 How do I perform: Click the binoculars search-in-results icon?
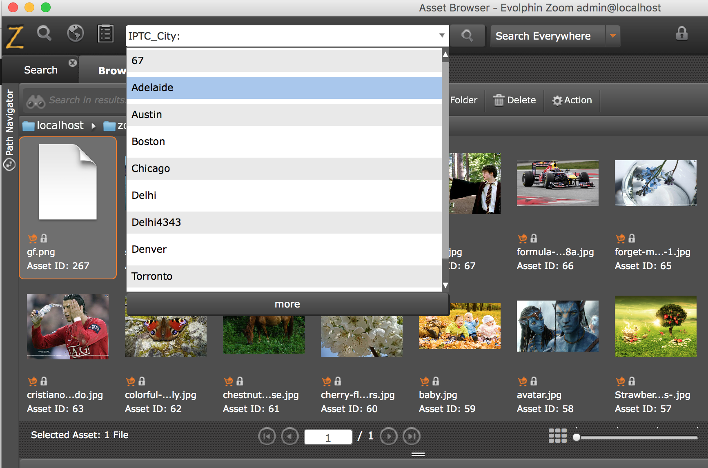click(36, 101)
